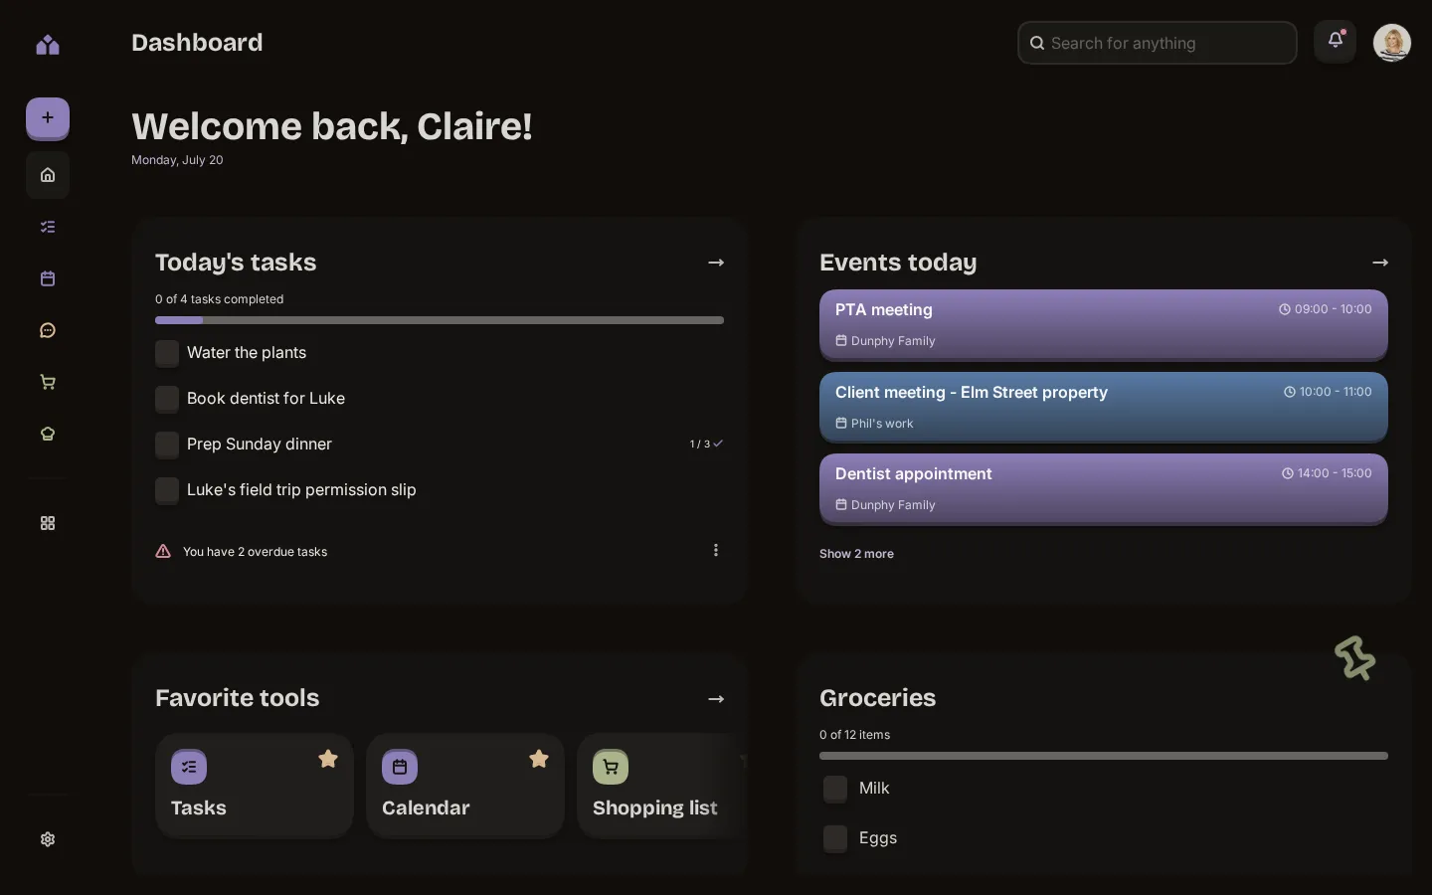Click the Dentist appointment 14:00 - 15:00 time
1432x895 pixels.
(1327, 473)
